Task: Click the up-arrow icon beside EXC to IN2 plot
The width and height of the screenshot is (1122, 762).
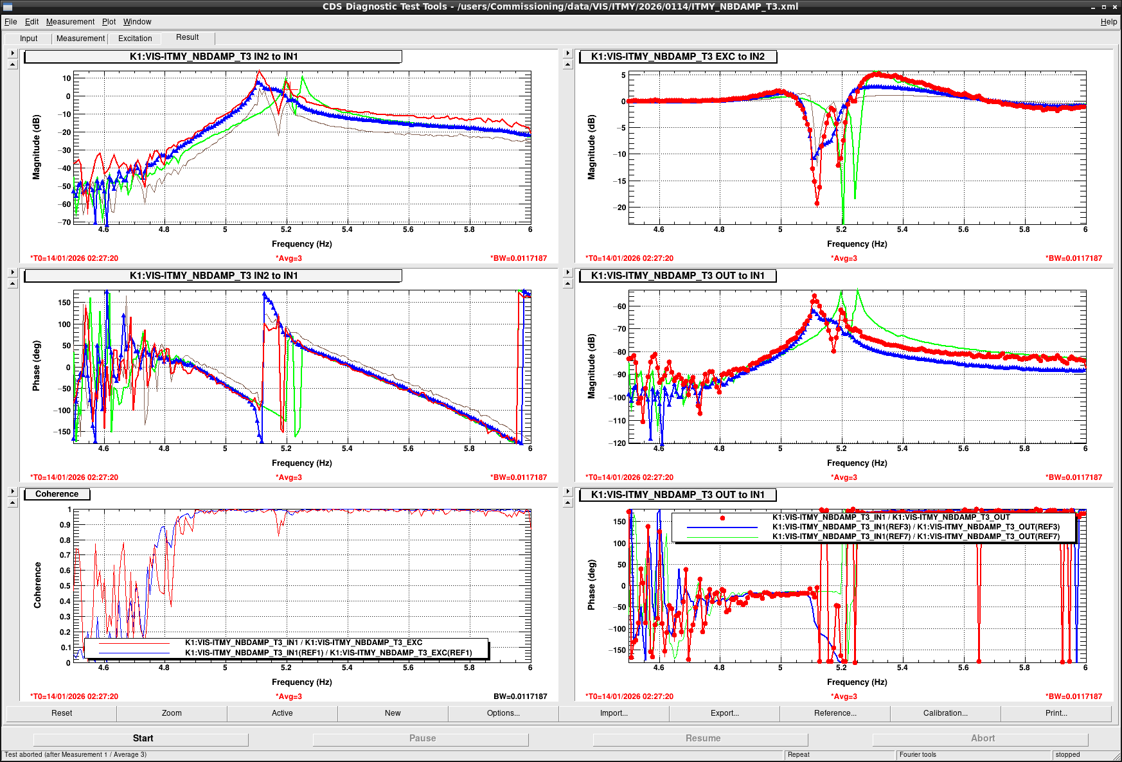Action: pyautogui.click(x=567, y=65)
